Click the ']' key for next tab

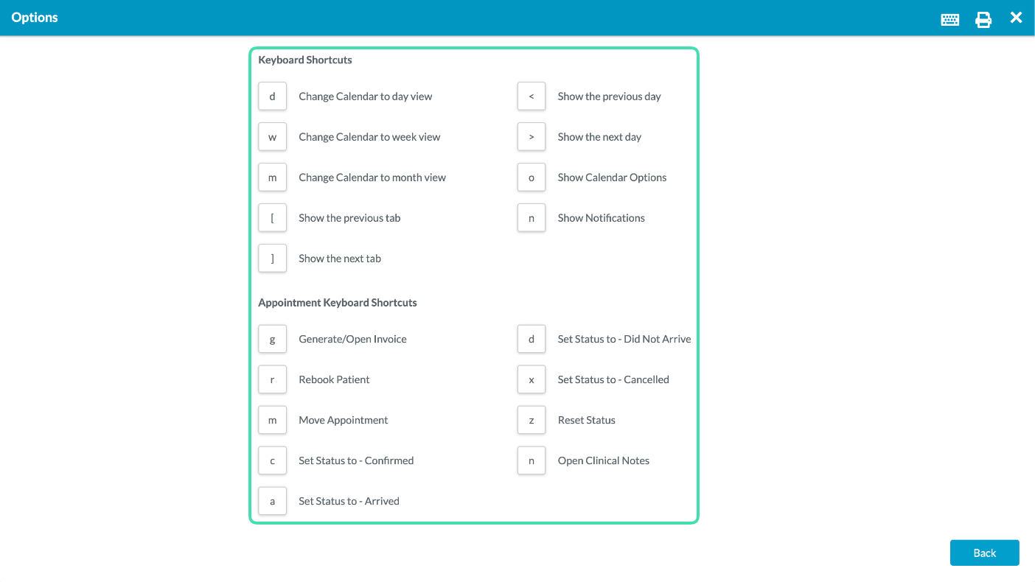click(x=272, y=259)
